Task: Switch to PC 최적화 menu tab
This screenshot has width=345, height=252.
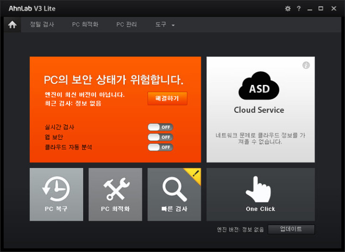Action: coord(85,25)
